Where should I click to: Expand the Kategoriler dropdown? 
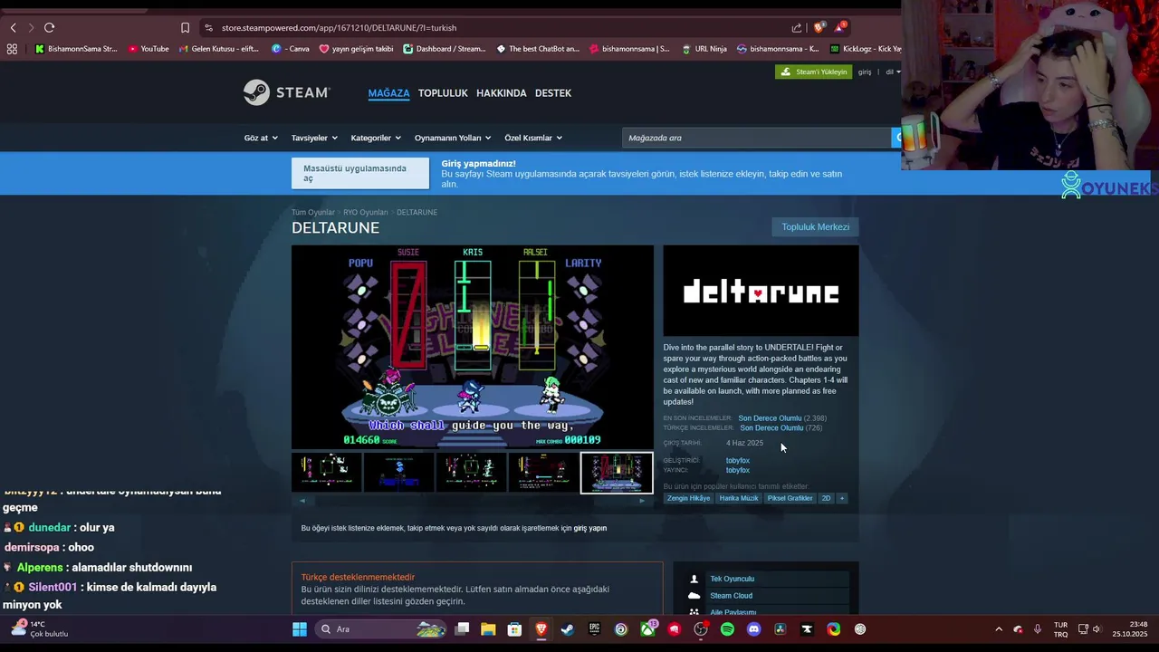[376, 138]
